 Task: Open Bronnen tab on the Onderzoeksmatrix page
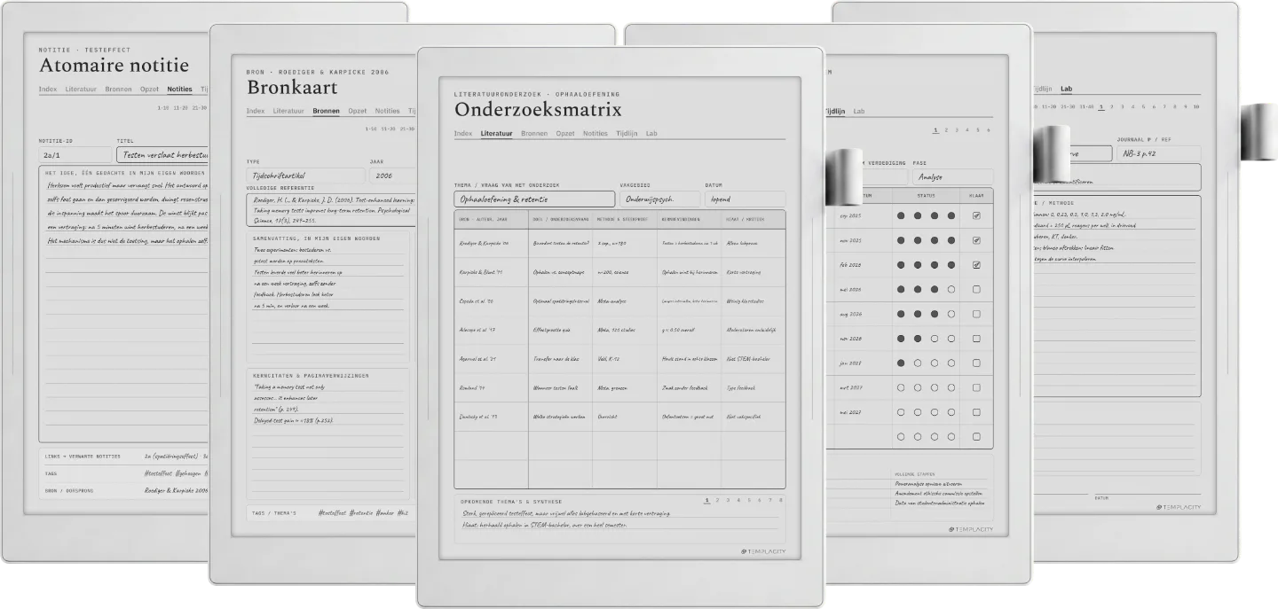[533, 134]
